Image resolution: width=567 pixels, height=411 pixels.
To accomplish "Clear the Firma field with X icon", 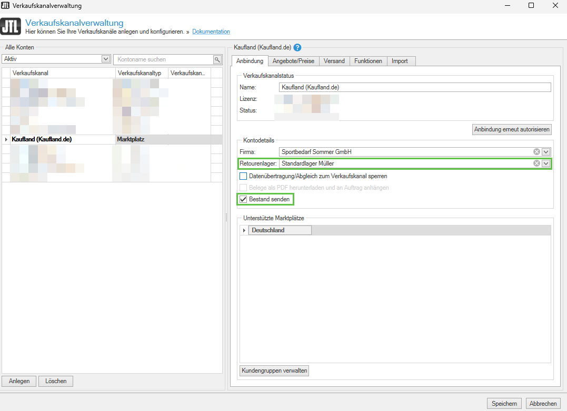I will tap(536, 152).
